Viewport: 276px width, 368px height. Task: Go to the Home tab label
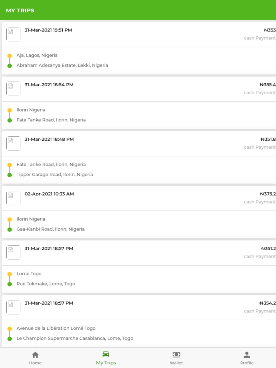[x=35, y=363]
